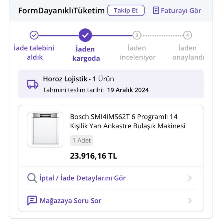Select the filled İaden kargoda checkmark

click(x=85, y=35)
